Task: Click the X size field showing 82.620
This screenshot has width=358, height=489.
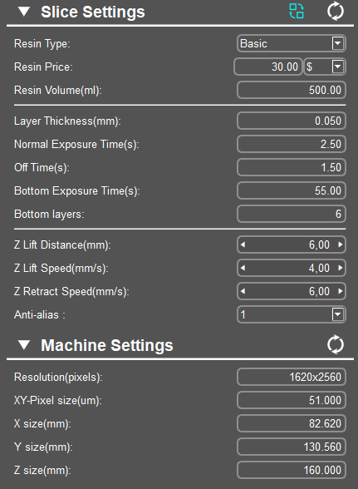Action: pyautogui.click(x=292, y=423)
